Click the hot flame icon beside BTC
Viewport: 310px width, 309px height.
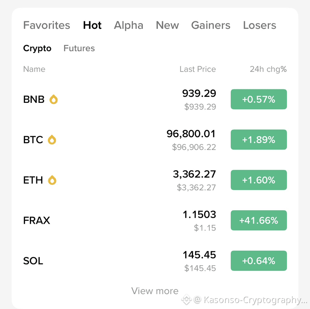52,140
